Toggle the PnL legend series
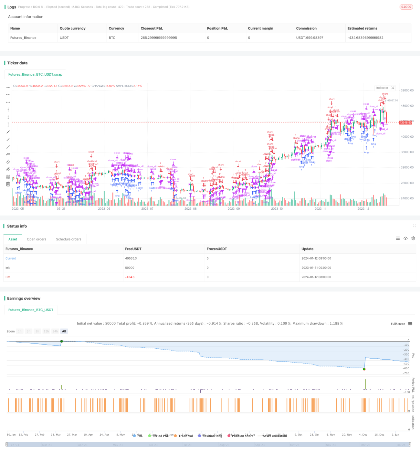420x454 pixels. (x=138, y=436)
